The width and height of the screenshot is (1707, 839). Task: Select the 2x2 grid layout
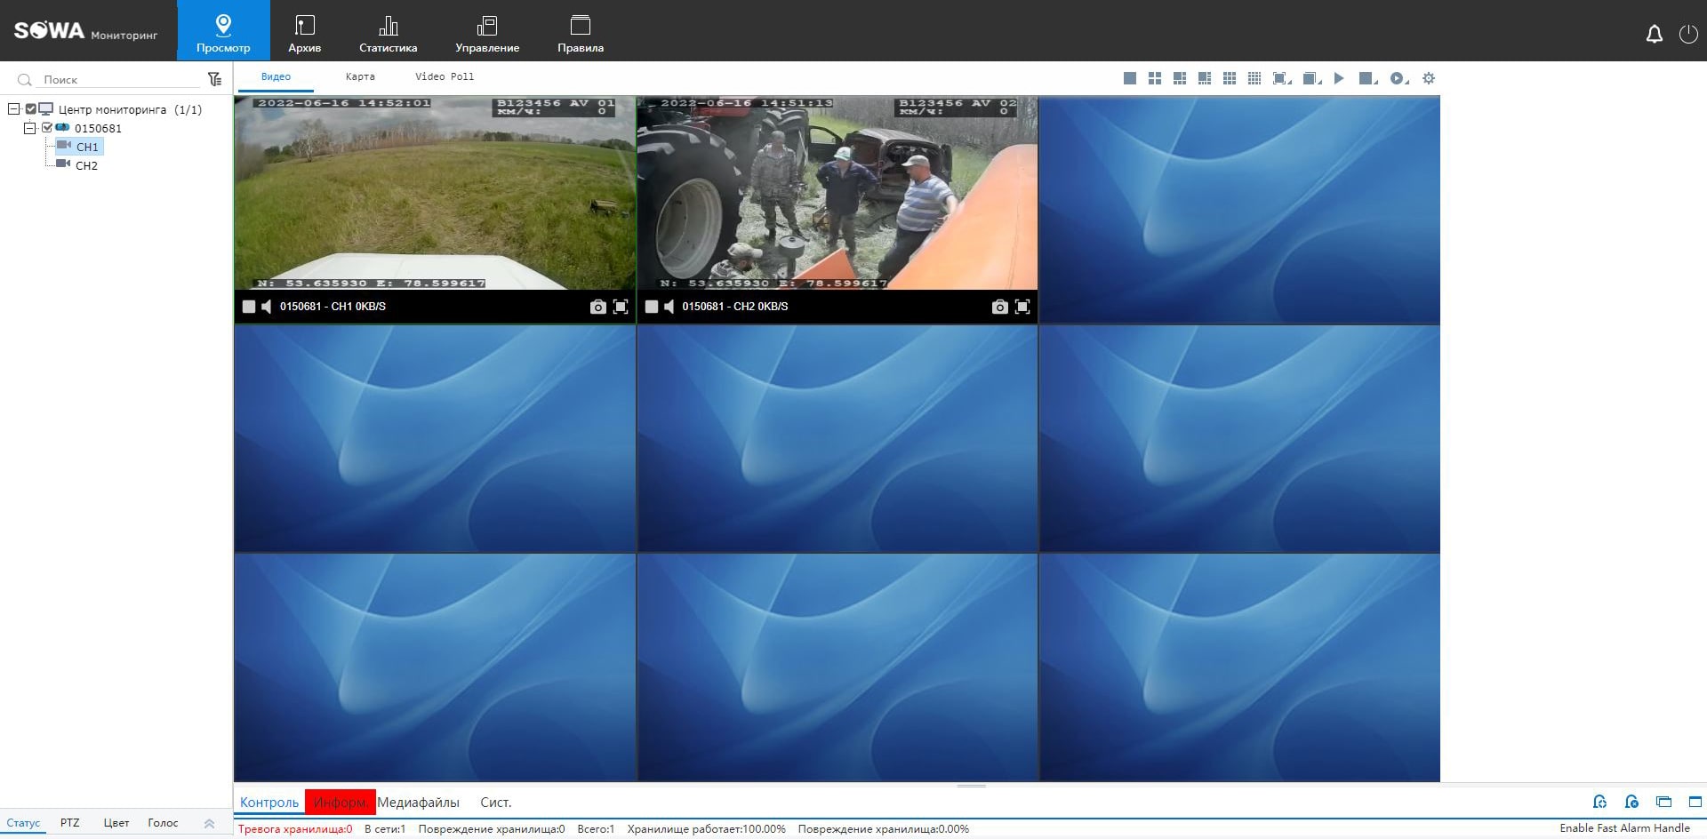(x=1155, y=78)
